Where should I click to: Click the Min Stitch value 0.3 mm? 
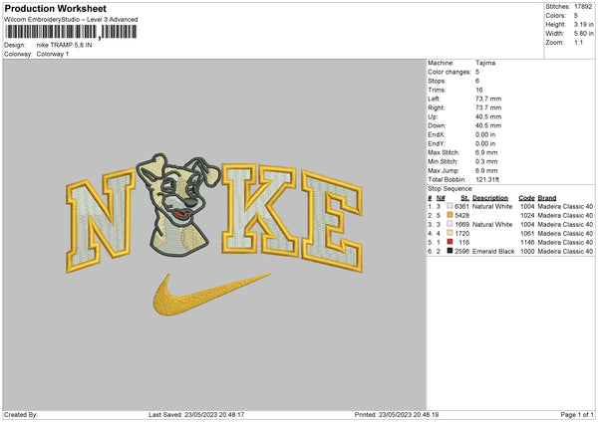point(486,161)
